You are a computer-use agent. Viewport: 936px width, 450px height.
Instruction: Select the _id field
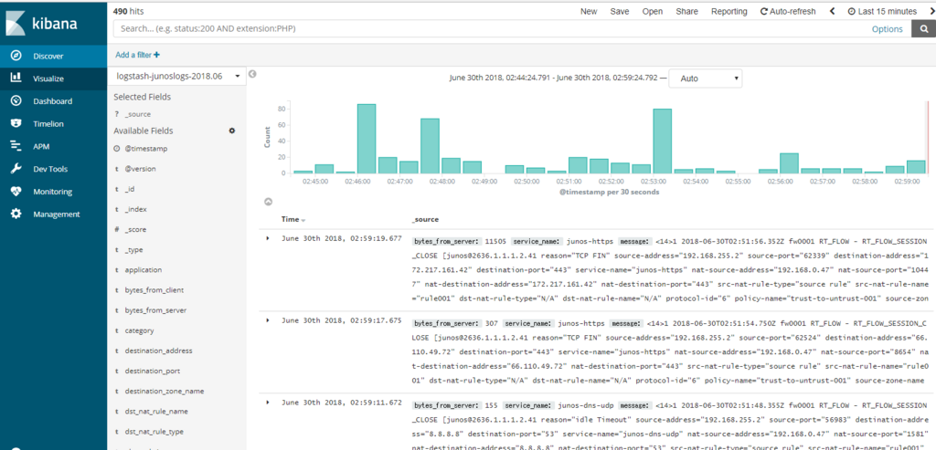pyautogui.click(x=130, y=189)
